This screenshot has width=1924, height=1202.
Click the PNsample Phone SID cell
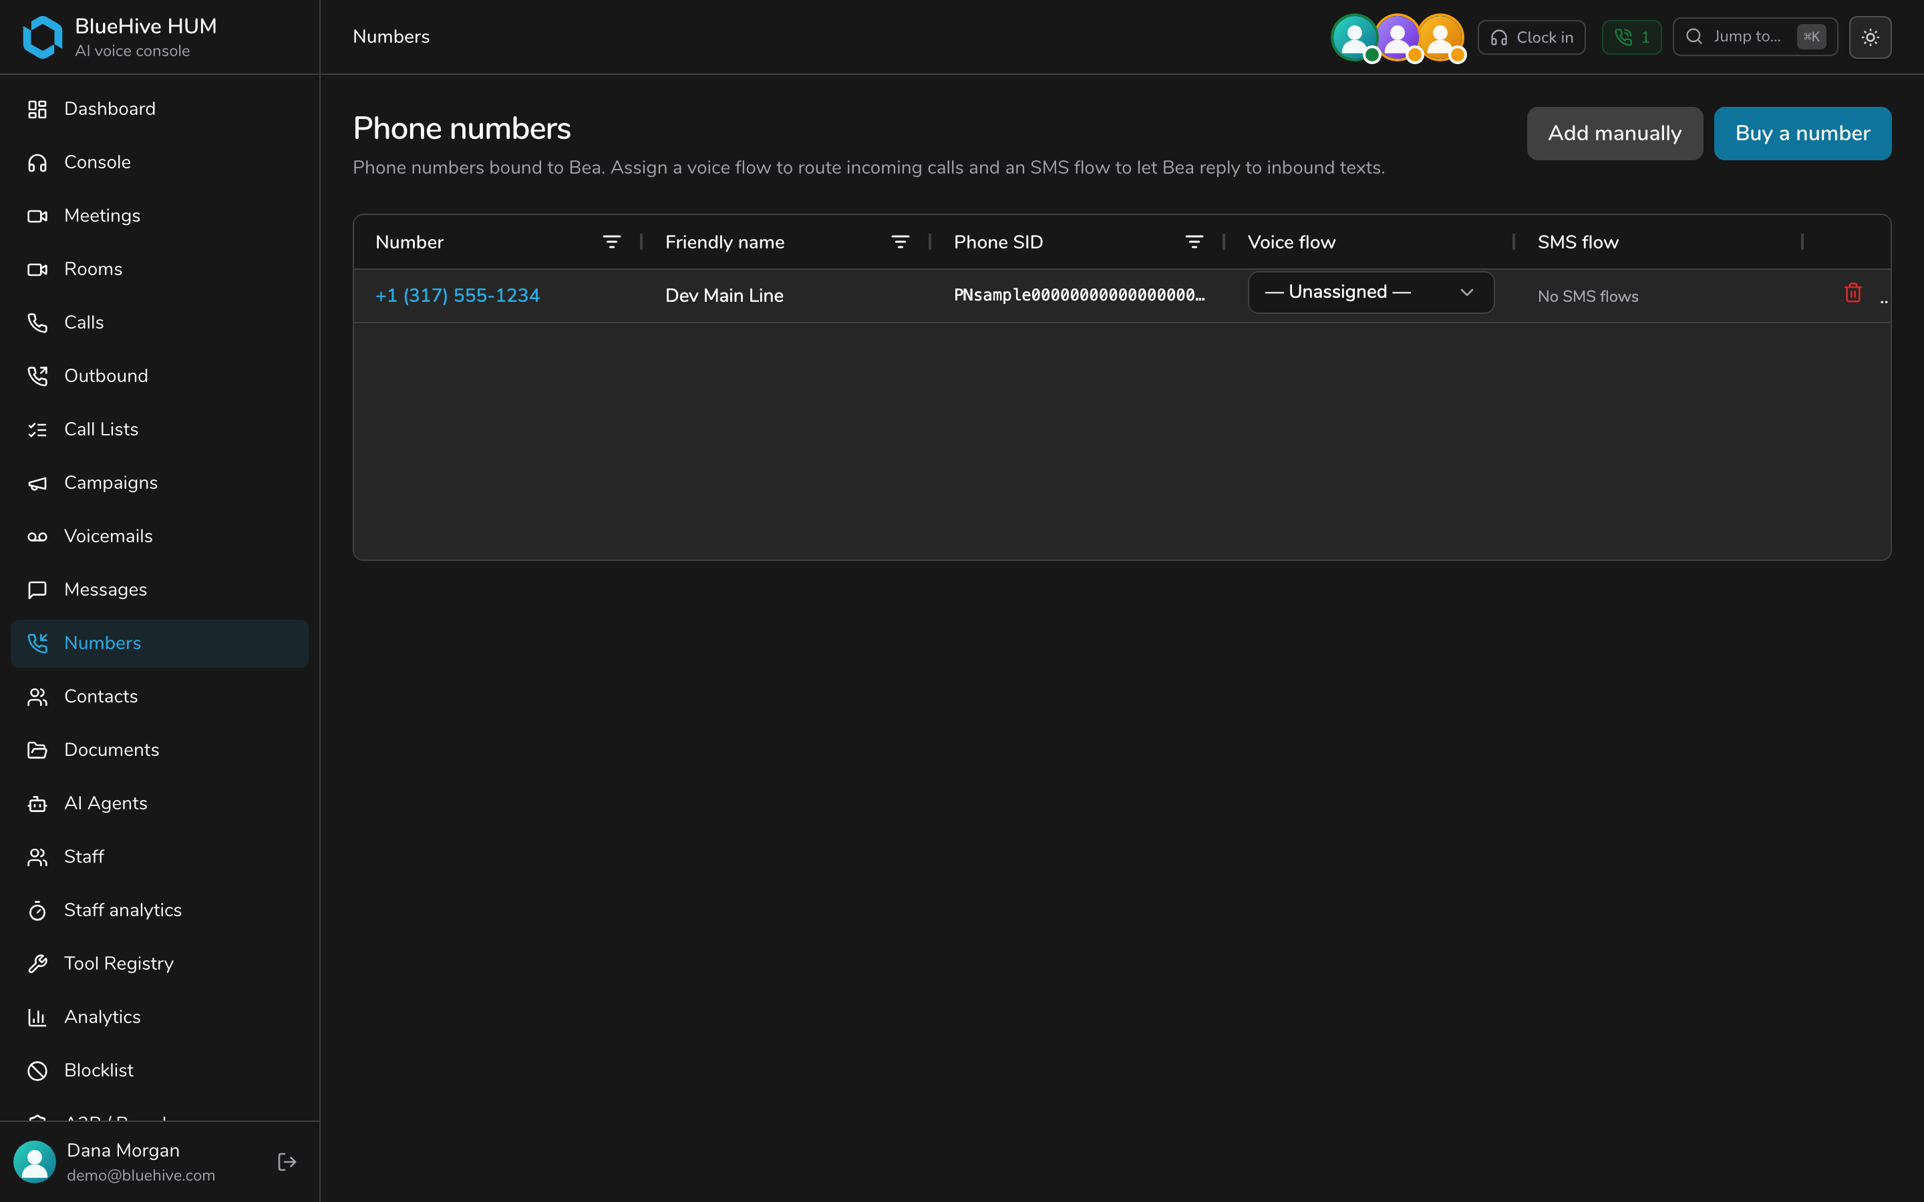point(1080,296)
